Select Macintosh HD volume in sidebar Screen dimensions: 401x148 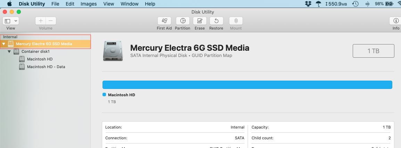tap(40, 59)
